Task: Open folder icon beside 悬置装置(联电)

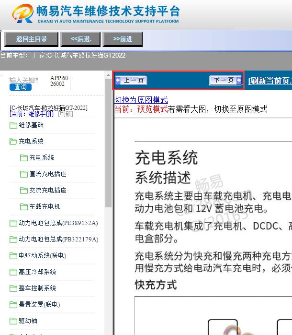Action: click(x=13, y=304)
